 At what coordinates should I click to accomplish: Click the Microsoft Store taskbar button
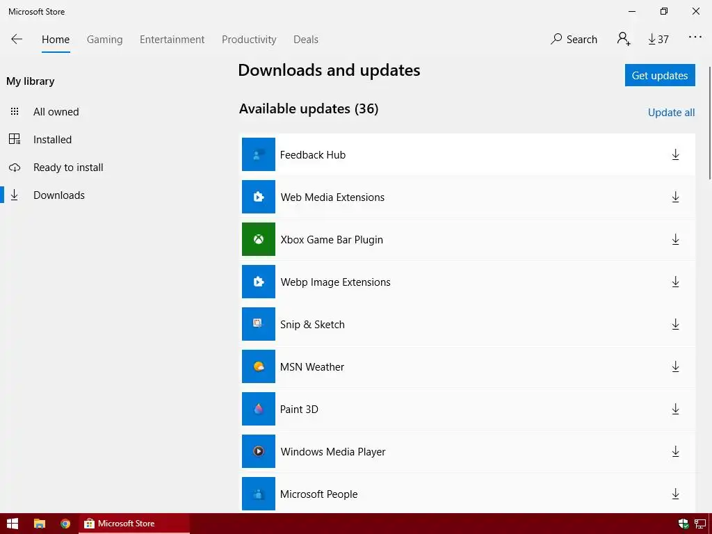[134, 524]
